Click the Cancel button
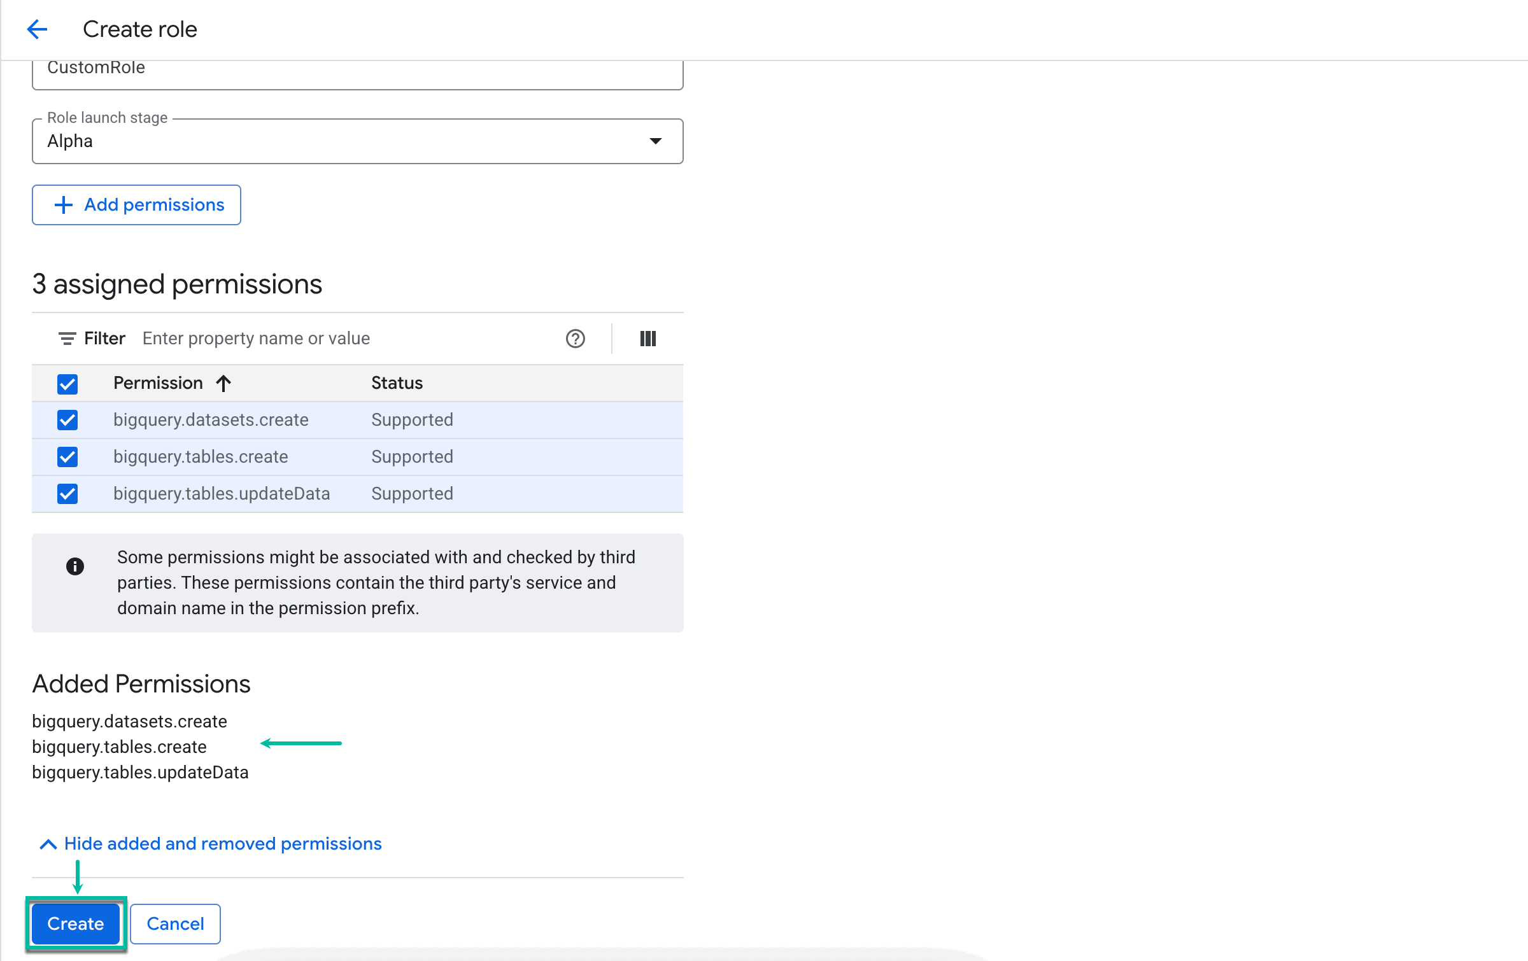The width and height of the screenshot is (1528, 961). click(174, 923)
